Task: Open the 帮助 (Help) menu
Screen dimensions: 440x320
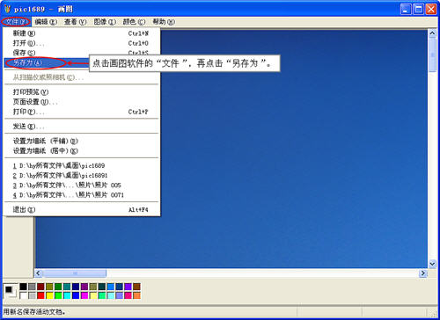Action: coord(164,22)
